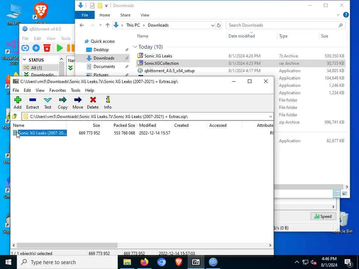Open recent locations dropdown in Explorer
359x269 pixels.
[x=100, y=25]
